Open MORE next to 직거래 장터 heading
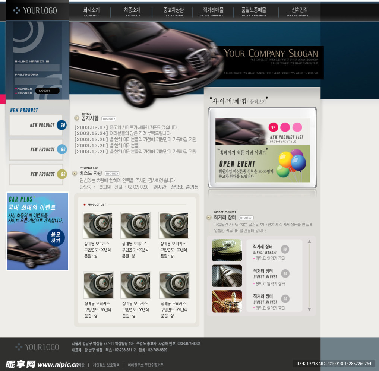The width and height of the screenshot is (379, 371). 246,218
